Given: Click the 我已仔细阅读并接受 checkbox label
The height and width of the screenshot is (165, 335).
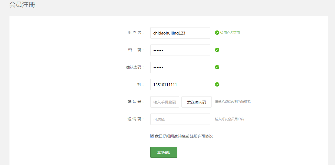Looking at the screenshot, I should pos(172,136).
